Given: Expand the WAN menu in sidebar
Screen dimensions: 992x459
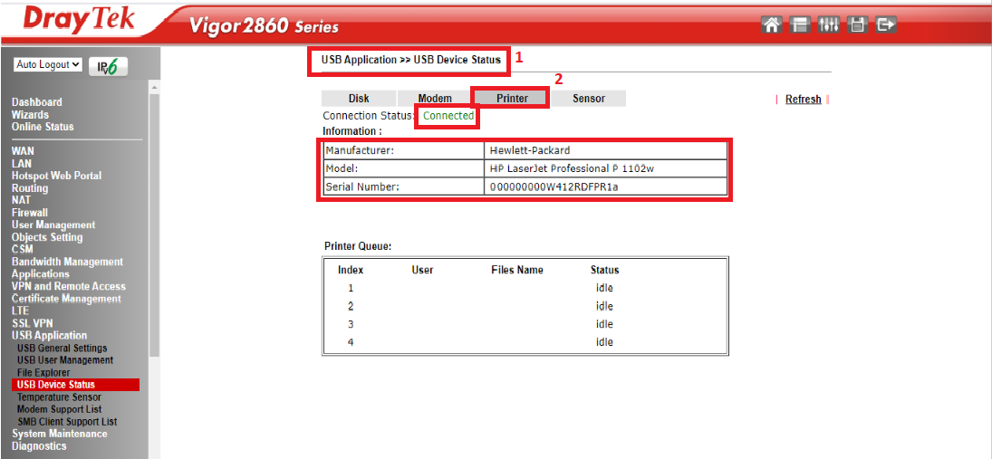Looking at the screenshot, I should (x=22, y=151).
